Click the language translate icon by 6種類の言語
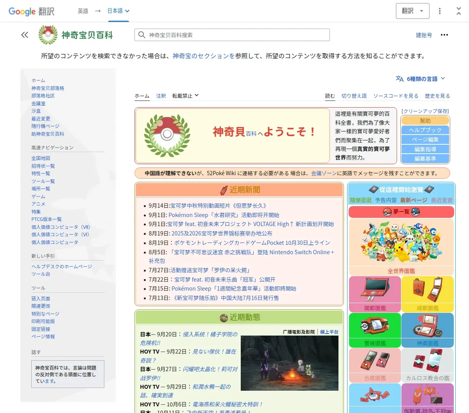 [x=399, y=79]
